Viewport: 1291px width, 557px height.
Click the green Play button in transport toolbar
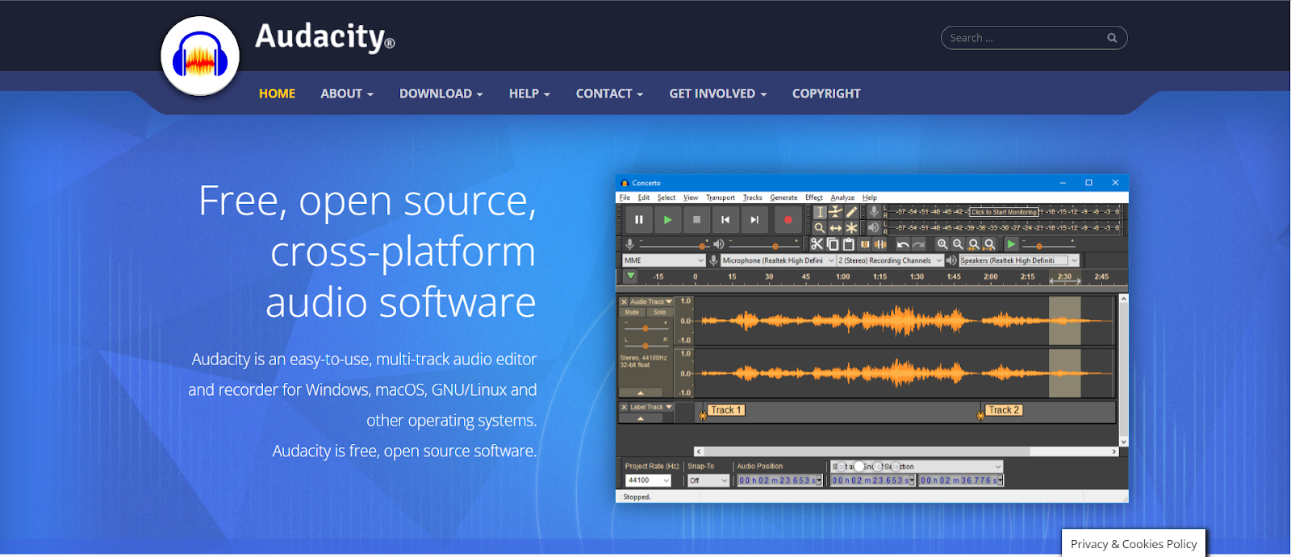point(667,219)
